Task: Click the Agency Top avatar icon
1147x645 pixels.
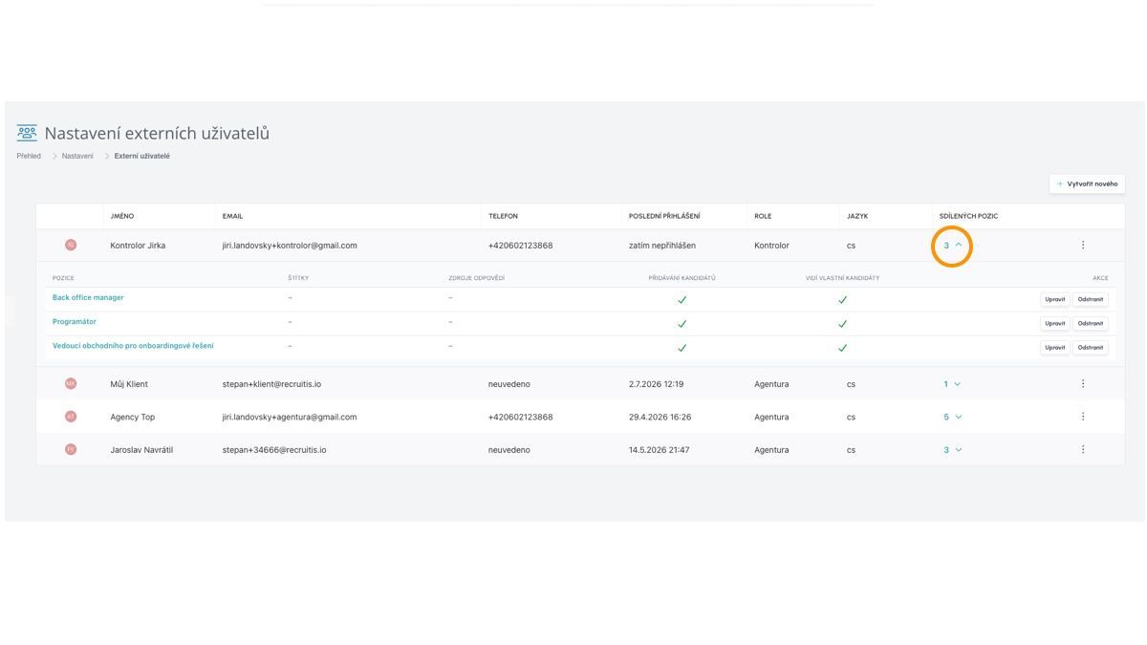Action: (x=71, y=417)
